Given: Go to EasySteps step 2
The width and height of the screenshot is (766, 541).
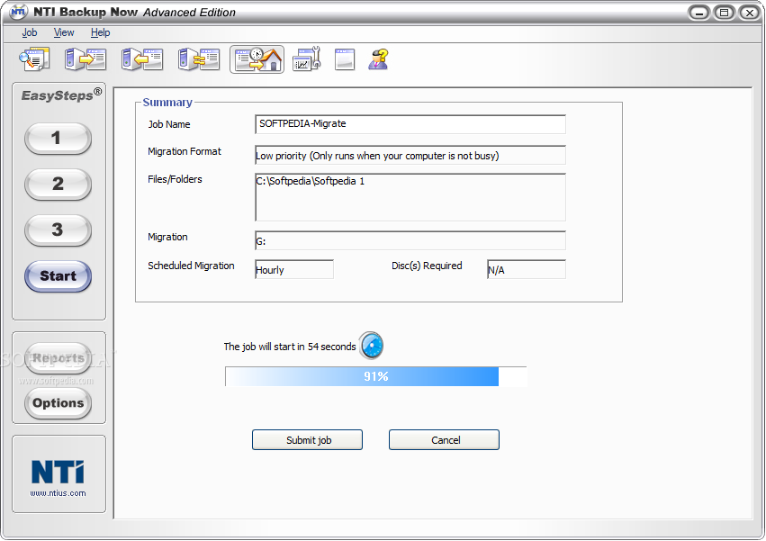Looking at the screenshot, I should pos(58,185).
